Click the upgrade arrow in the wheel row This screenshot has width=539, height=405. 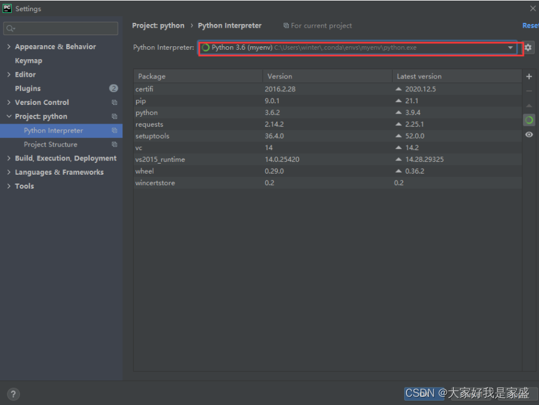398,171
